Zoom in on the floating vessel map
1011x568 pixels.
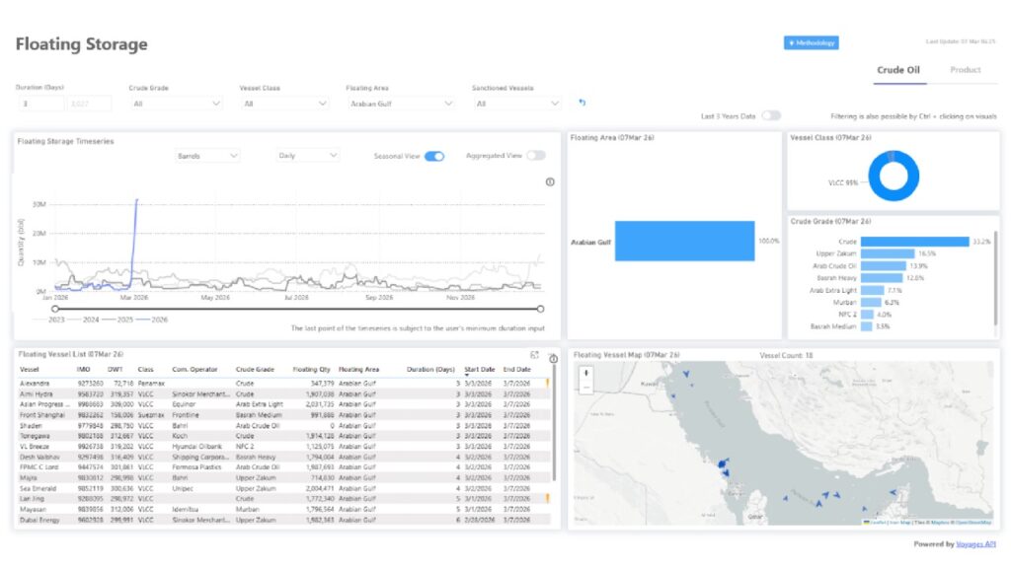point(586,373)
